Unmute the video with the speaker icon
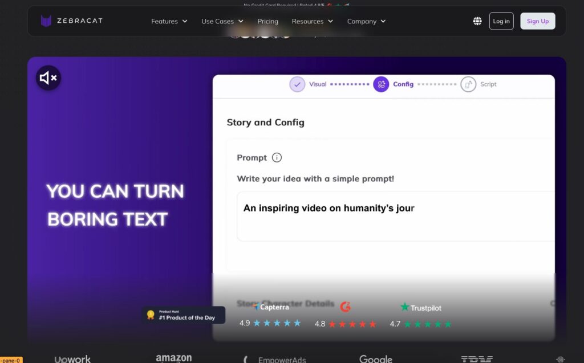Viewport: 584px width, 363px height. (x=48, y=78)
